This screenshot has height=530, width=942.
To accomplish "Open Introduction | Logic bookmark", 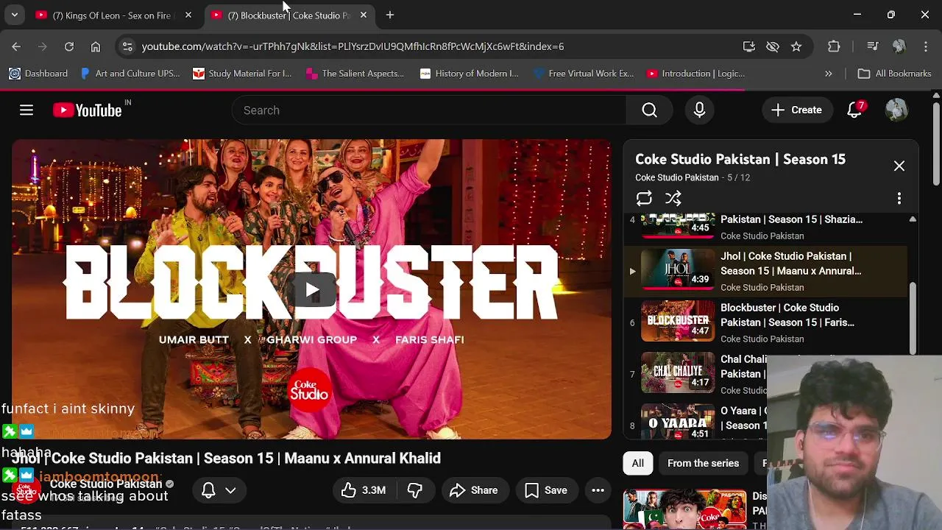I will [x=695, y=74].
